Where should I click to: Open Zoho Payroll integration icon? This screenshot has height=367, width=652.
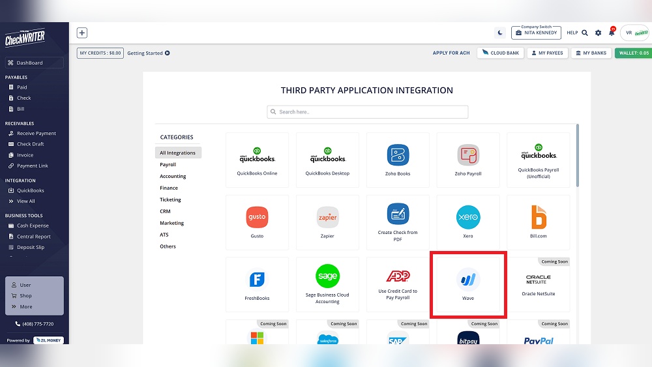468,155
